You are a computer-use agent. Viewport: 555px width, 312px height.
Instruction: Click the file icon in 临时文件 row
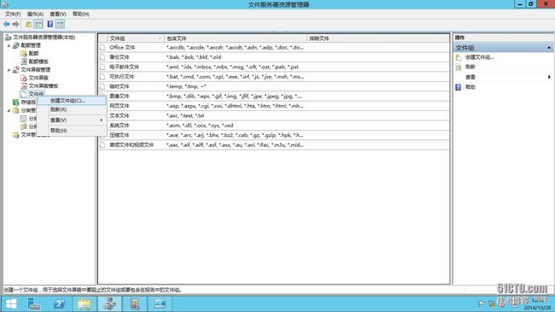coord(102,86)
